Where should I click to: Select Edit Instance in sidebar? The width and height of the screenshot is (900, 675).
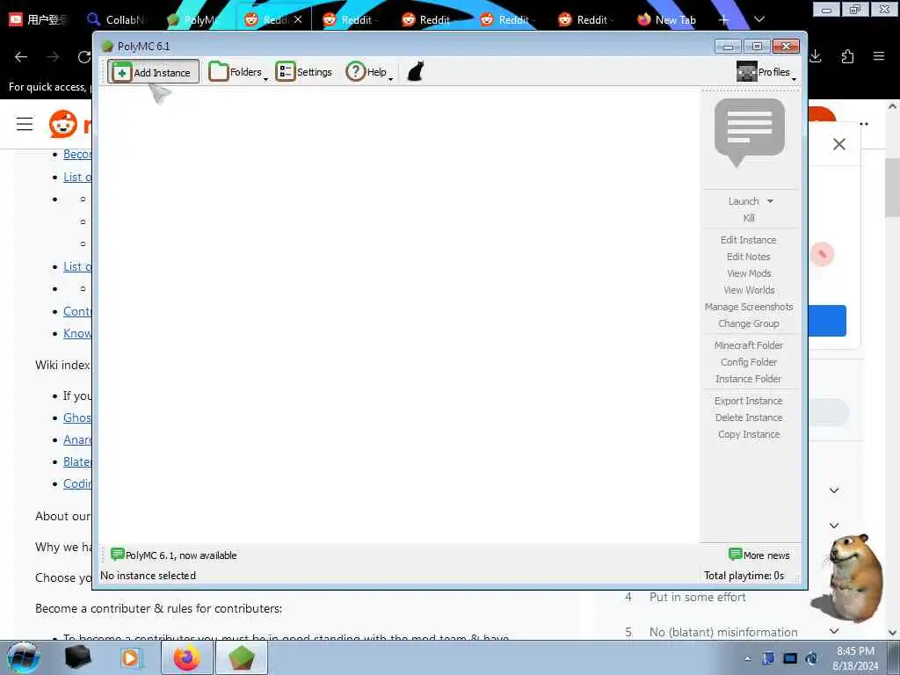pyautogui.click(x=749, y=240)
